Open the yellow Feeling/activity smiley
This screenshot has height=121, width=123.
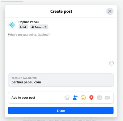(83, 98)
